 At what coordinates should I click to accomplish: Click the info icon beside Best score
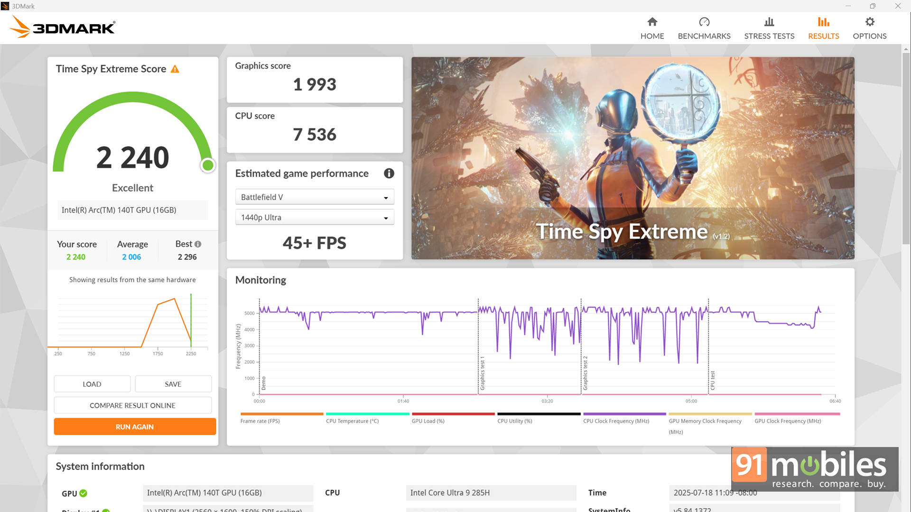coord(198,244)
